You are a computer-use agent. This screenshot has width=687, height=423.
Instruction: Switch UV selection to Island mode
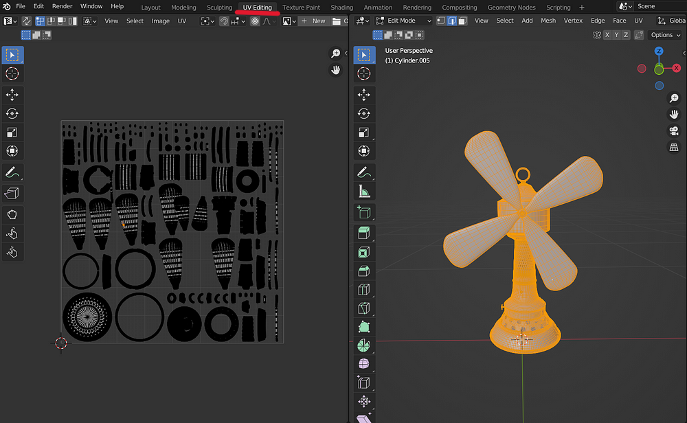(x=72, y=21)
